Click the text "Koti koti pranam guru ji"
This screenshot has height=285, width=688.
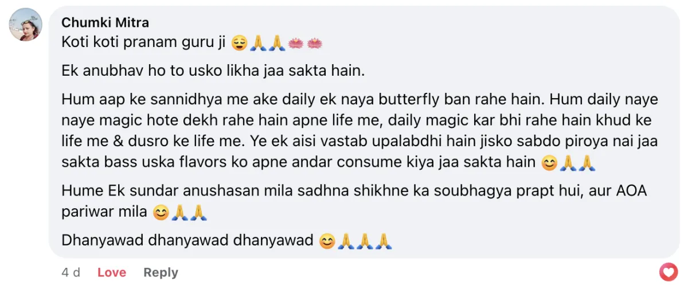tap(144, 42)
